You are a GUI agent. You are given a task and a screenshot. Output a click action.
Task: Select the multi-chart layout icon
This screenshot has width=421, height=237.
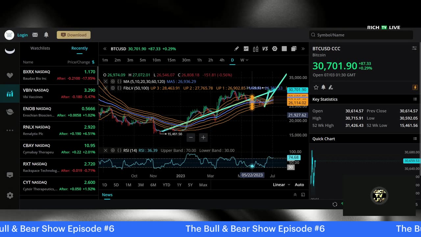[294, 49]
